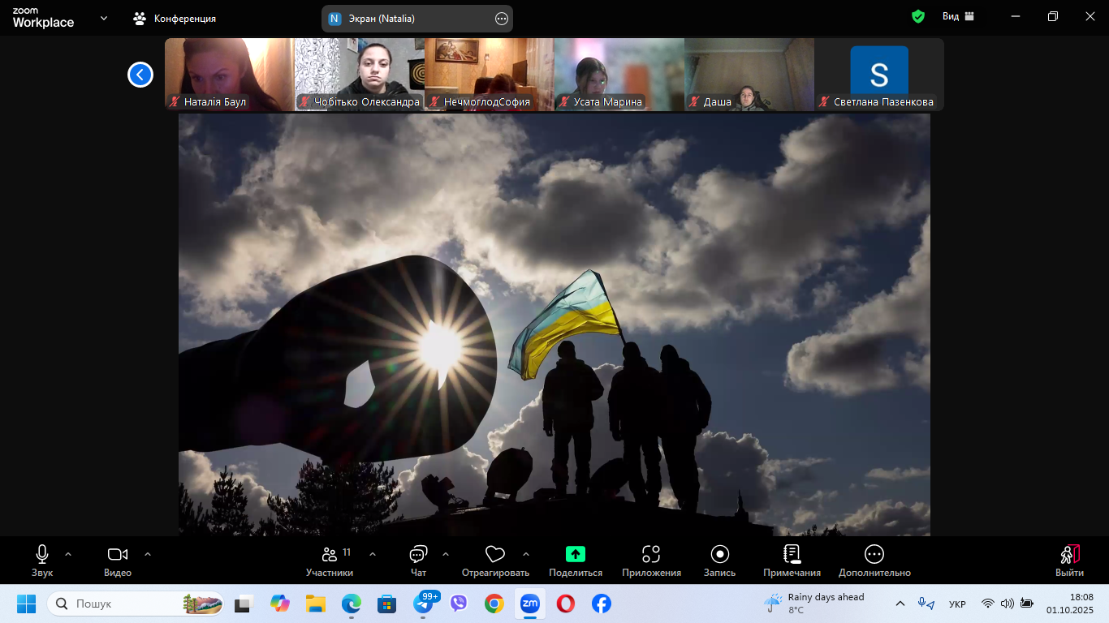Switch to the Conference tab
The height and width of the screenshot is (623, 1109).
point(175,18)
